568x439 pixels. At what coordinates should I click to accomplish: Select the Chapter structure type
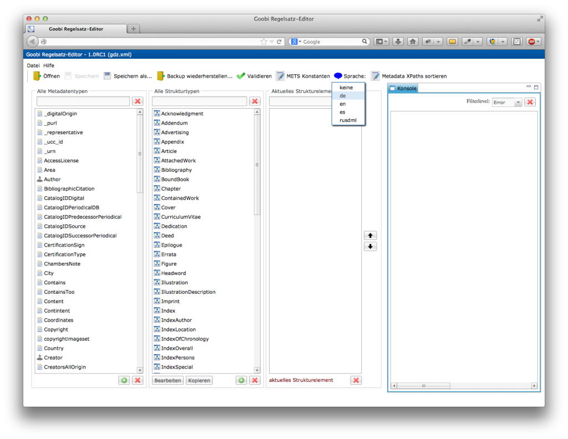[x=171, y=189]
